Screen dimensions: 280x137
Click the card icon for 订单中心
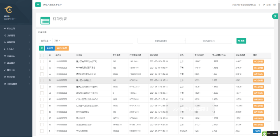5,56
